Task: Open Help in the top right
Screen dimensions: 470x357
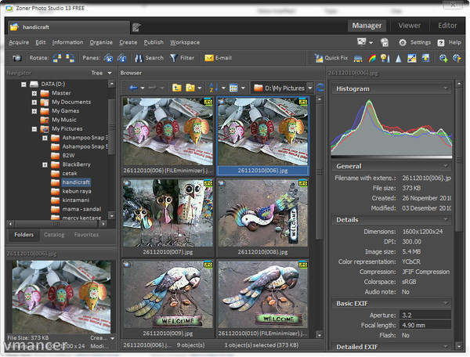Action: coord(449,42)
